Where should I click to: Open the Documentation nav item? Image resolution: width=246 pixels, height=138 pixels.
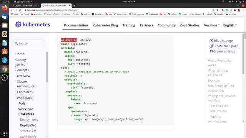76,25
